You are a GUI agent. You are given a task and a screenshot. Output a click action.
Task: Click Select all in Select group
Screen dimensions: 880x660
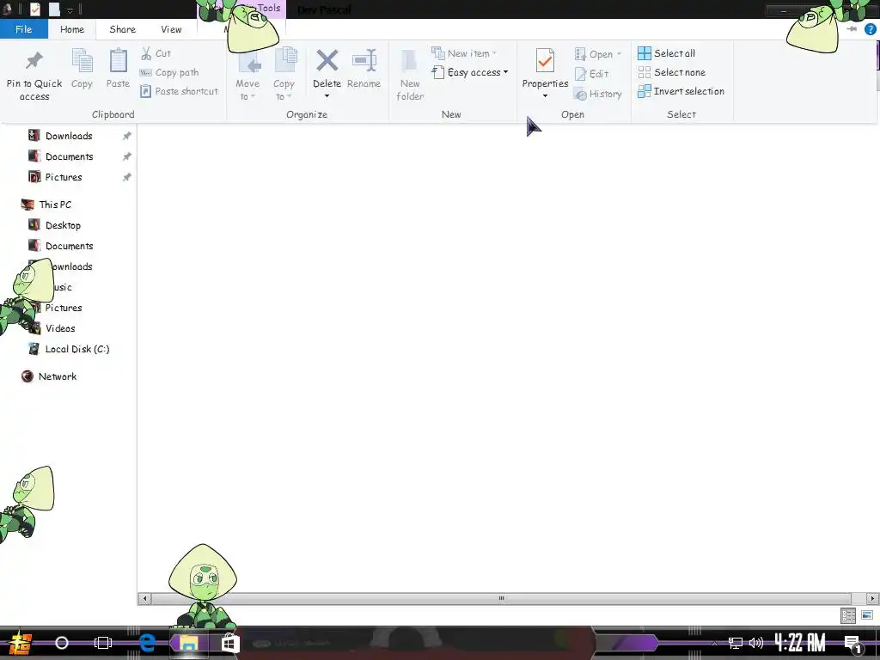667,53
